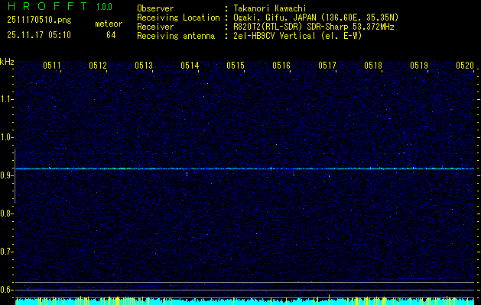The width and height of the screenshot is (481, 305).
Task: Click the Receiver field label
Action: pos(155,27)
